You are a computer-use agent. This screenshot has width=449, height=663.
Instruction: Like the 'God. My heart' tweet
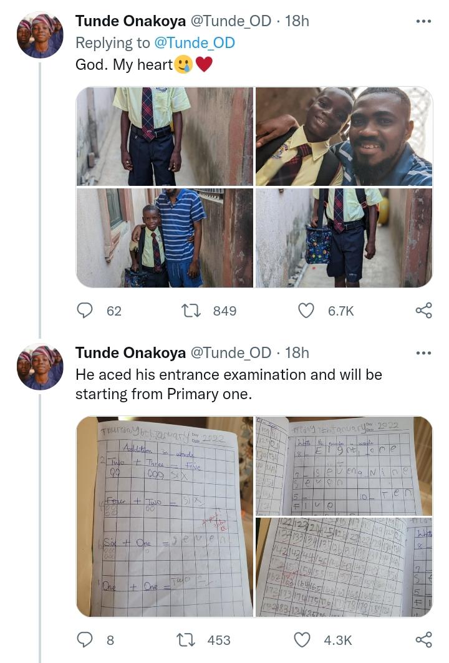[x=306, y=310]
